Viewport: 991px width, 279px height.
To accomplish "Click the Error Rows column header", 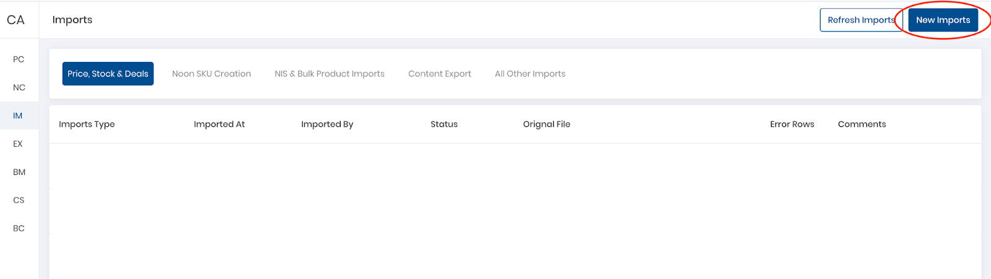I will tap(792, 124).
